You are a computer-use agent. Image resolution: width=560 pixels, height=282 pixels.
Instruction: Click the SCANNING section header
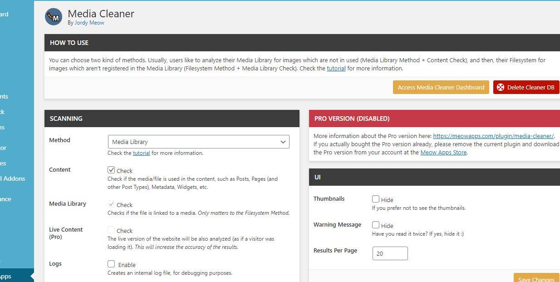(172, 119)
